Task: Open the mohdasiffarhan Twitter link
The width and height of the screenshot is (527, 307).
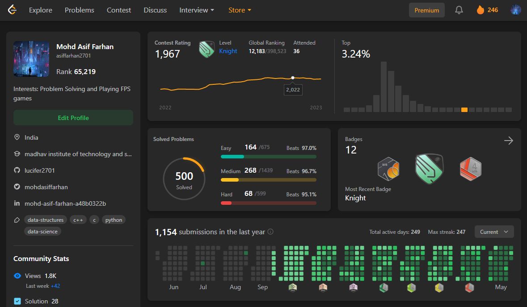Action: tap(46, 187)
